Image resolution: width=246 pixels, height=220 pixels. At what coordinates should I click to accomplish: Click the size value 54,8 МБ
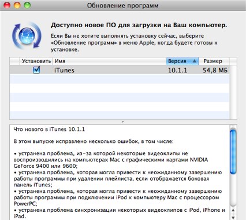(215, 70)
